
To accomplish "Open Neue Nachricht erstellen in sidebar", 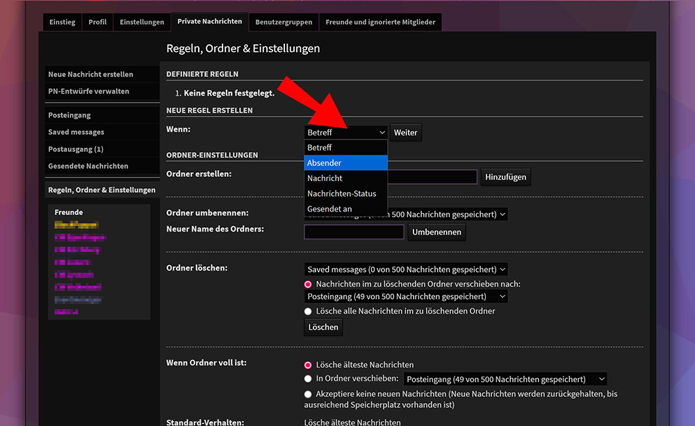I will 90,74.
